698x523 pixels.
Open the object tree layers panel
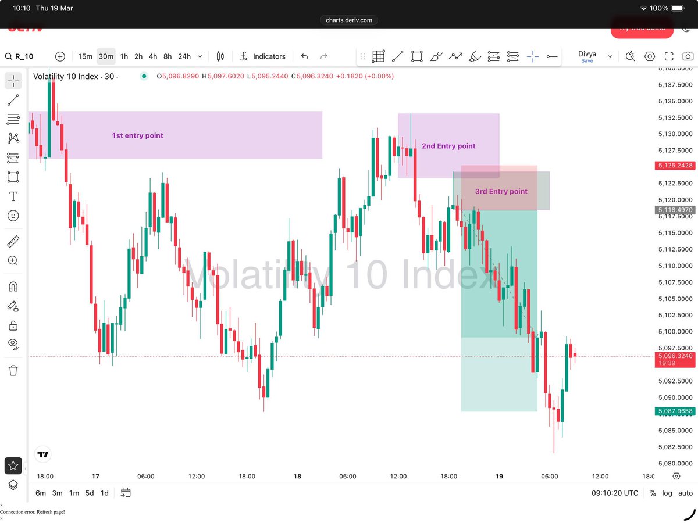pyautogui.click(x=13, y=485)
